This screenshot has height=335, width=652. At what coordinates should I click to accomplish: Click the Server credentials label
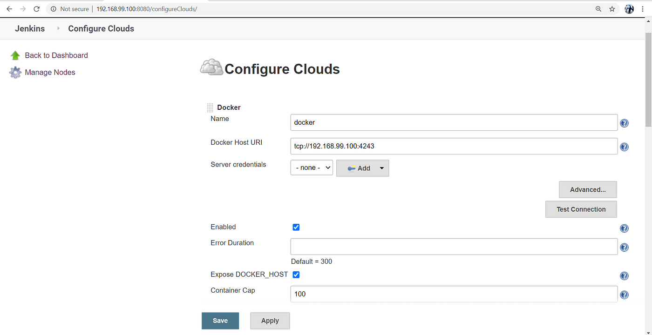238,164
